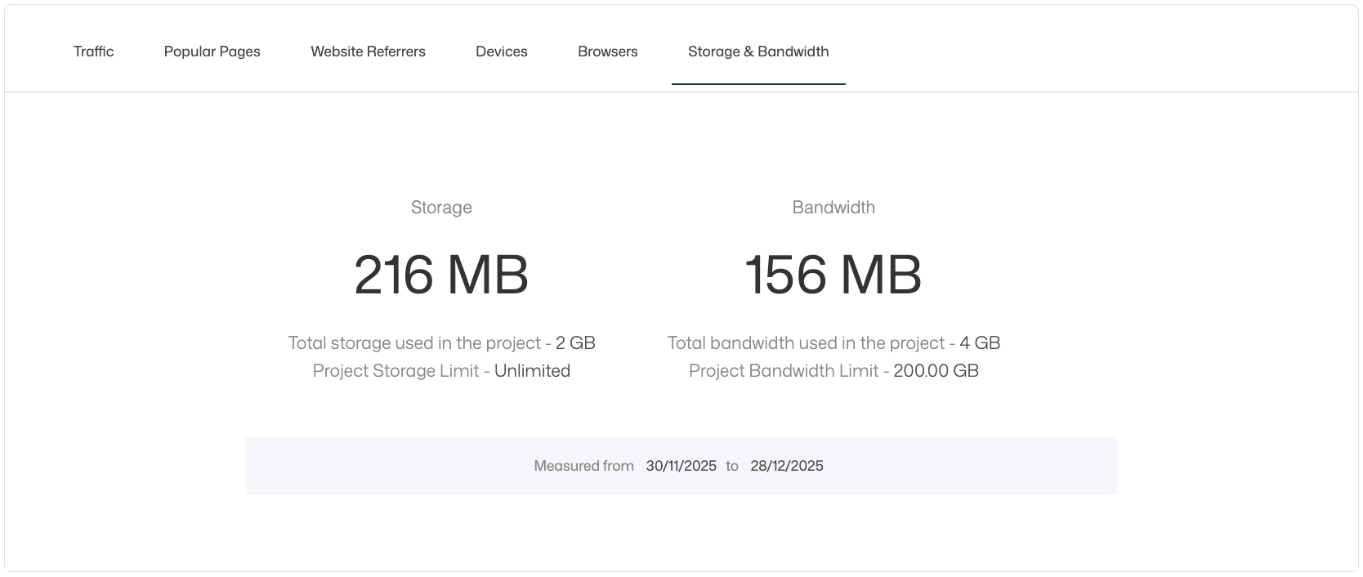Click the 2 GB total storage figure
Image resolution: width=1363 pixels, height=577 pixels.
pos(575,343)
